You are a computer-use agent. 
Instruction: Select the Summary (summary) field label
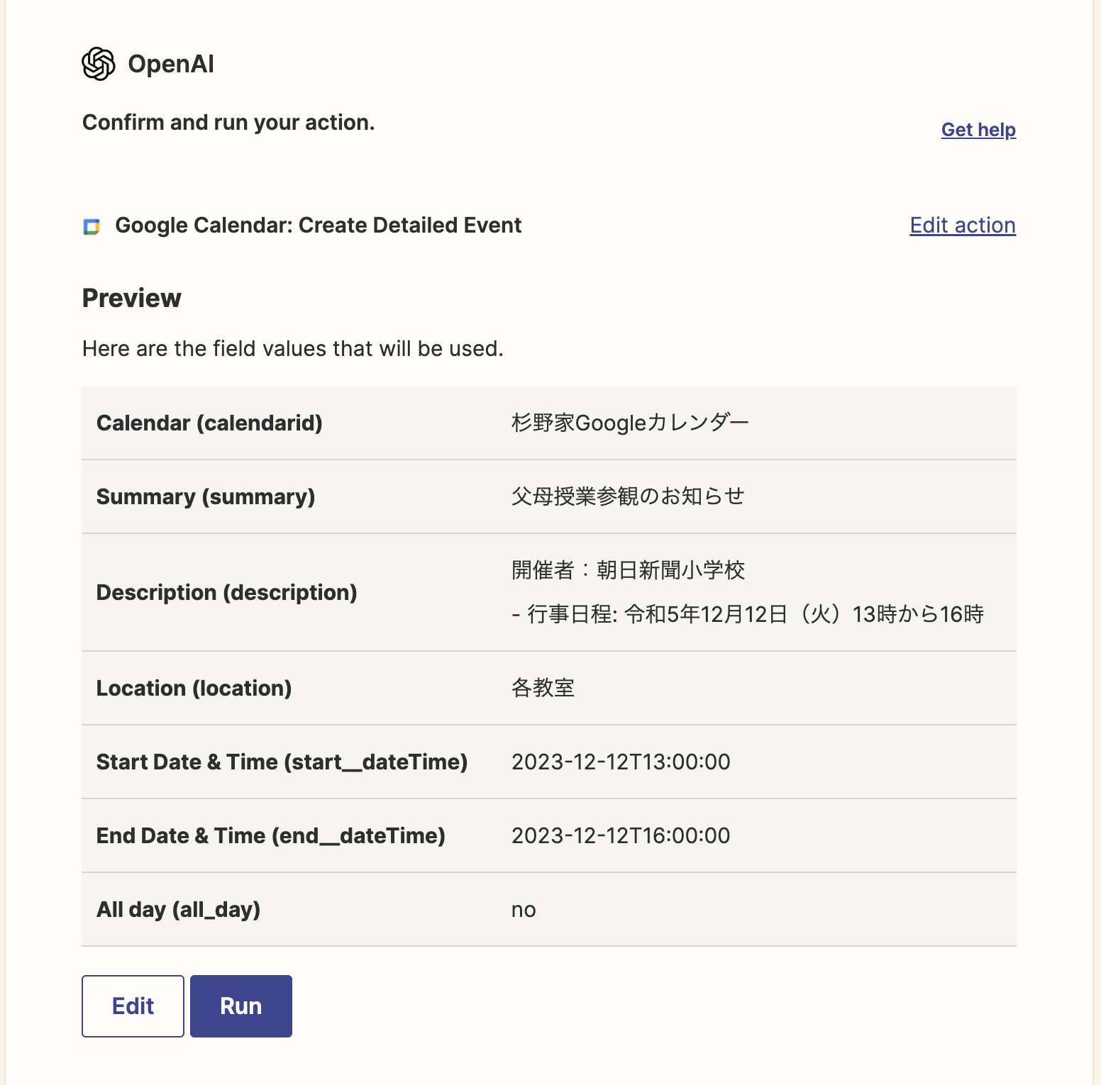coord(206,496)
